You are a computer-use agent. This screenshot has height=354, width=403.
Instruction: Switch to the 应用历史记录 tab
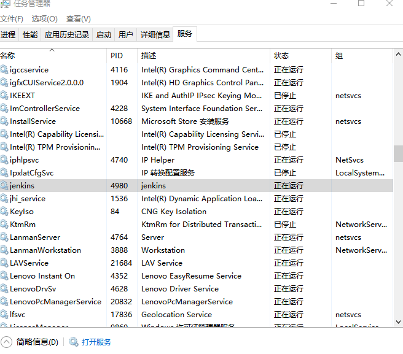point(67,34)
